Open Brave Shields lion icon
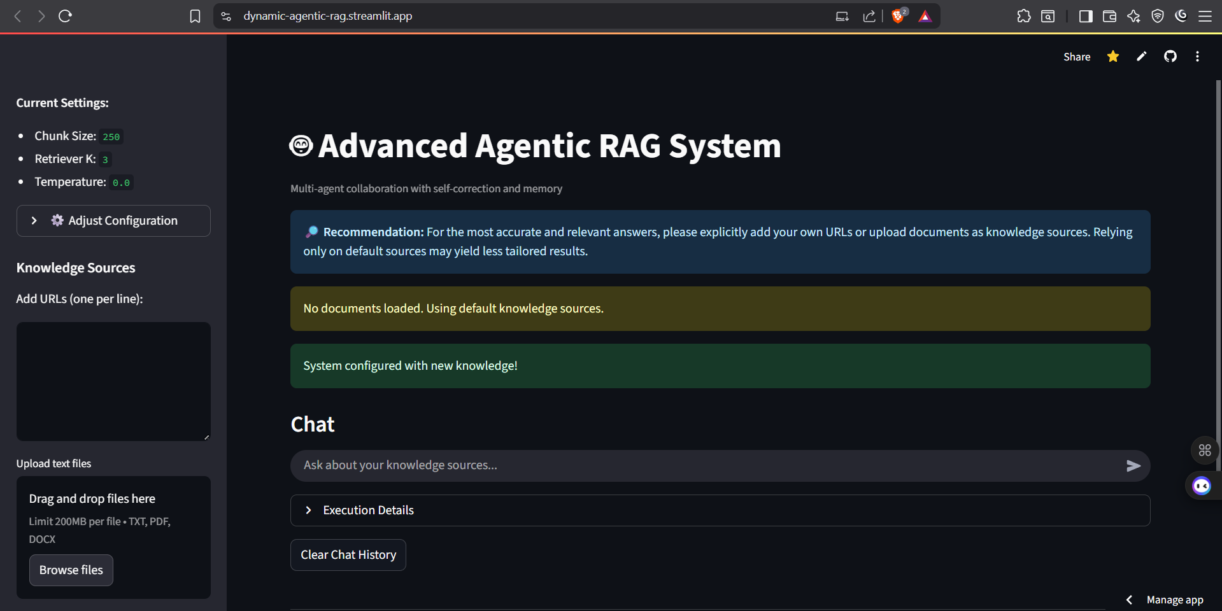This screenshot has height=611, width=1222. click(899, 16)
